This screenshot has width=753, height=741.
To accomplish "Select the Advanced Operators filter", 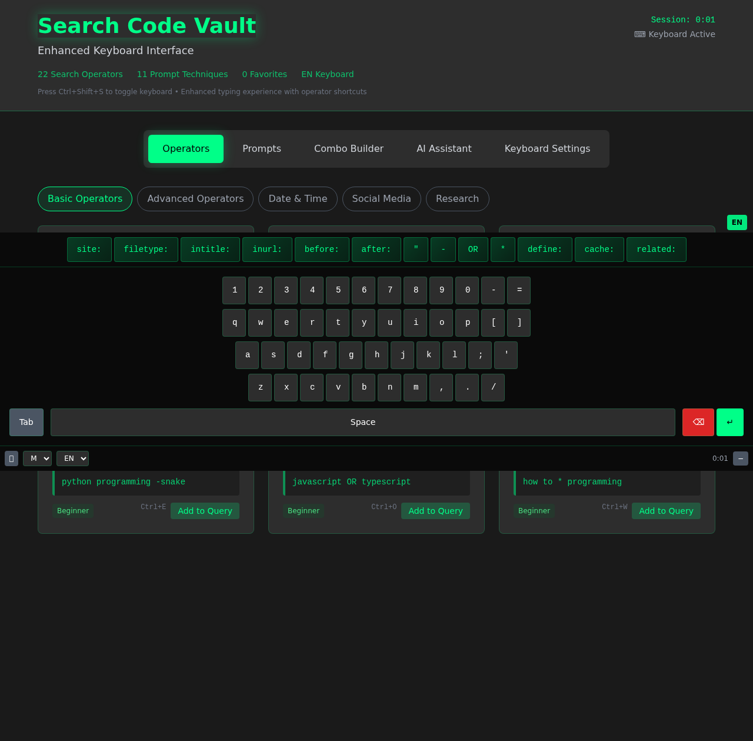I will (x=195, y=199).
